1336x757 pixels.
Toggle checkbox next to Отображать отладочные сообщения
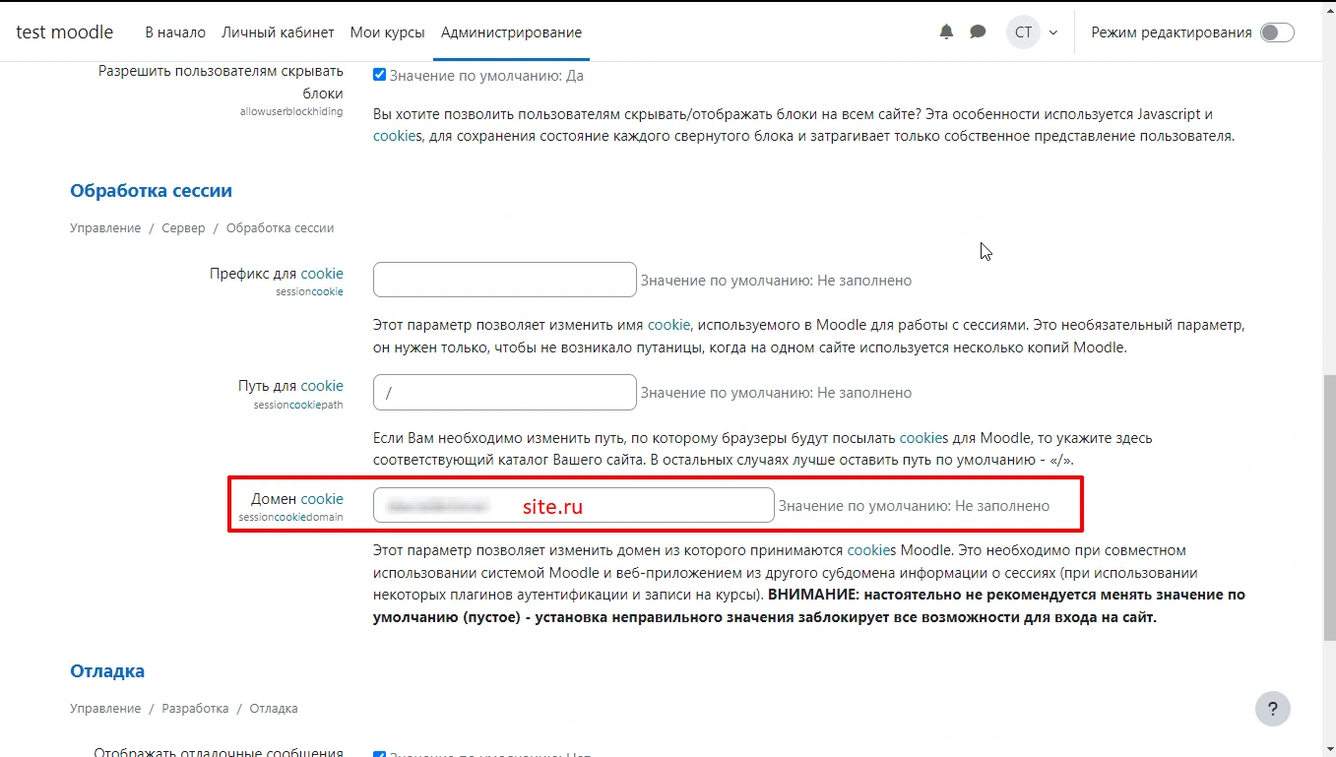(x=379, y=753)
